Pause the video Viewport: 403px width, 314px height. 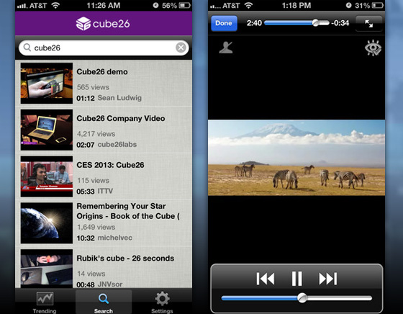coord(296,279)
